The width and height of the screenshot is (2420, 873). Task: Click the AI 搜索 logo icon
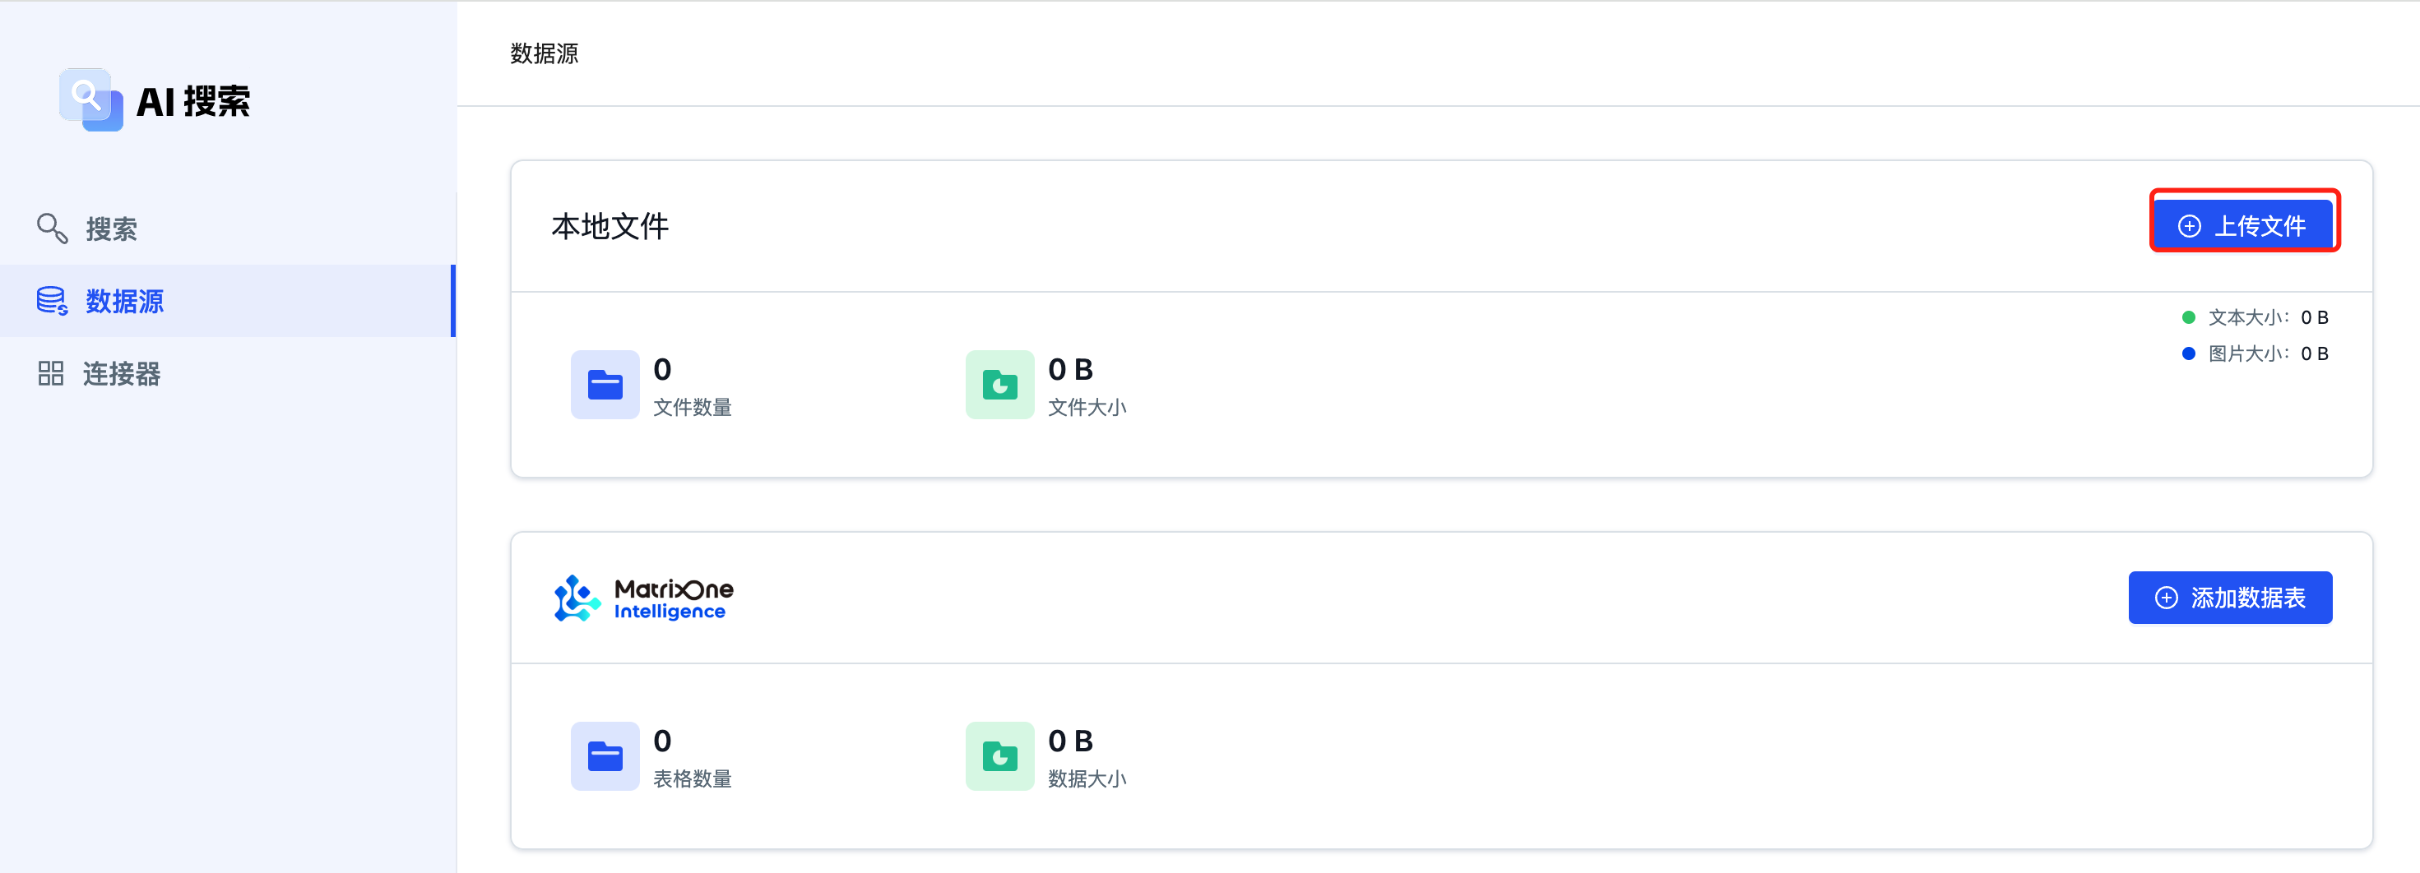(90, 99)
